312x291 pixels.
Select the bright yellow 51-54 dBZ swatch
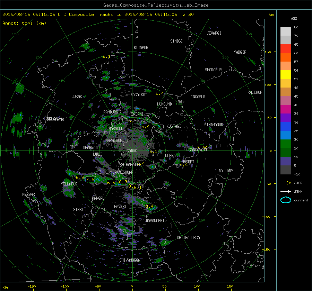pos(286,74)
